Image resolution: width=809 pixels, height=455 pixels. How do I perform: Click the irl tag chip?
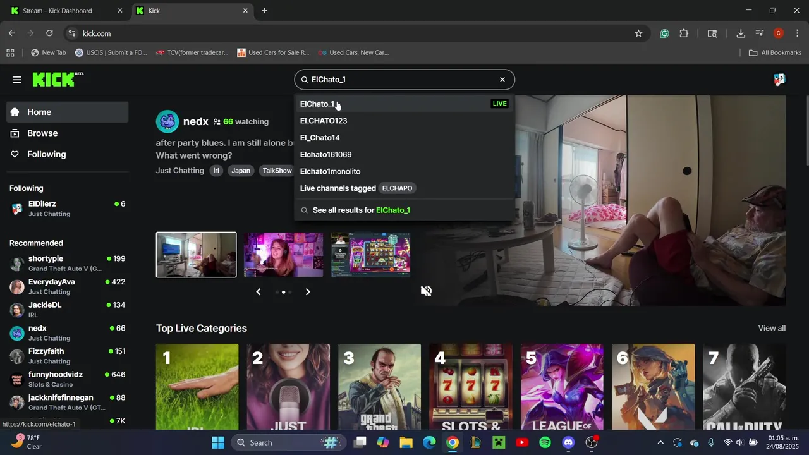click(216, 171)
